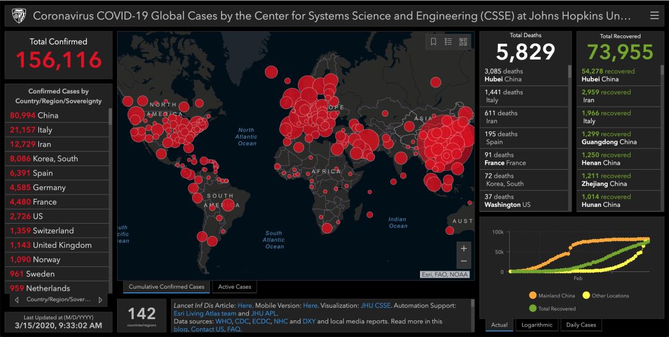Open the map legend list icon

(x=448, y=42)
